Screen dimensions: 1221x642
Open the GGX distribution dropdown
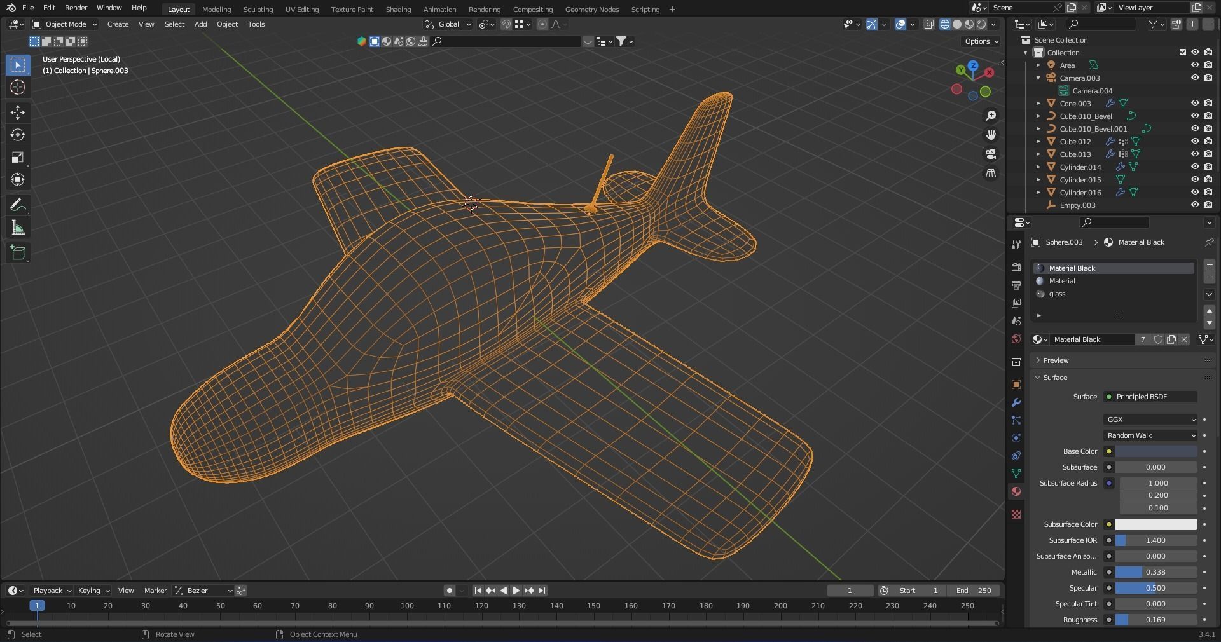(x=1150, y=420)
